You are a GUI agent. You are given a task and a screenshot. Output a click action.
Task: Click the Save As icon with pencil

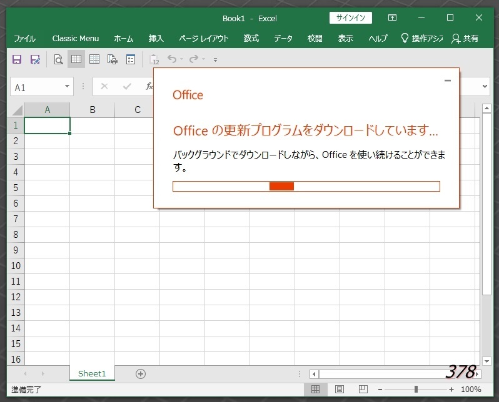(35, 59)
